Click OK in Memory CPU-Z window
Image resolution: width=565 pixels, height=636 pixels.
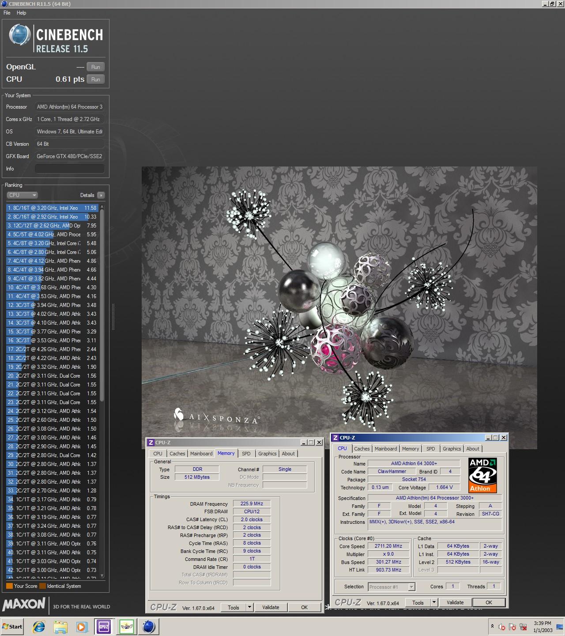[304, 607]
